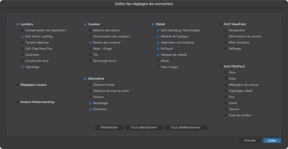The width and height of the screenshot is (288, 149).
Task: Uncheck Aberration chromatique
Action: click(158, 42)
